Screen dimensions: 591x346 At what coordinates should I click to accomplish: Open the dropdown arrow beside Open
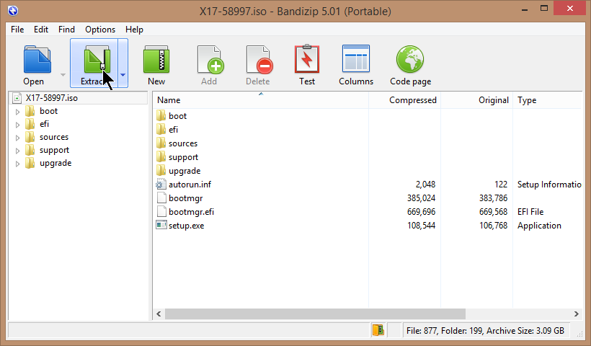[63, 74]
